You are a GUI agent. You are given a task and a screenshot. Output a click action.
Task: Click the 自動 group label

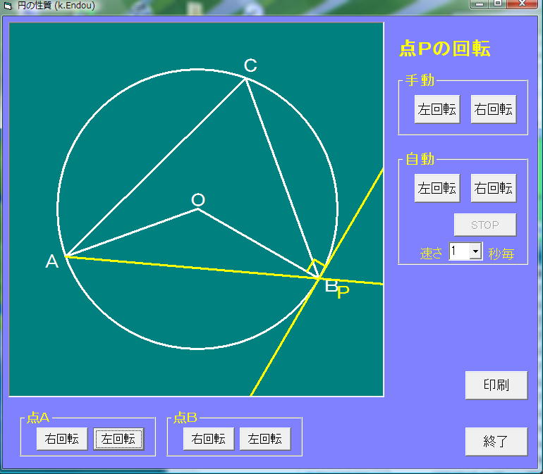click(x=420, y=159)
